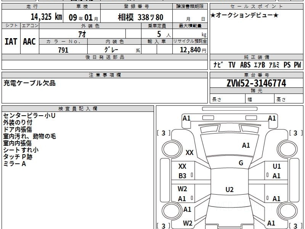Image resolution: width=305 pixels, height=229 pixels.
Task: Click the 内装色 header
Action: 114,41
